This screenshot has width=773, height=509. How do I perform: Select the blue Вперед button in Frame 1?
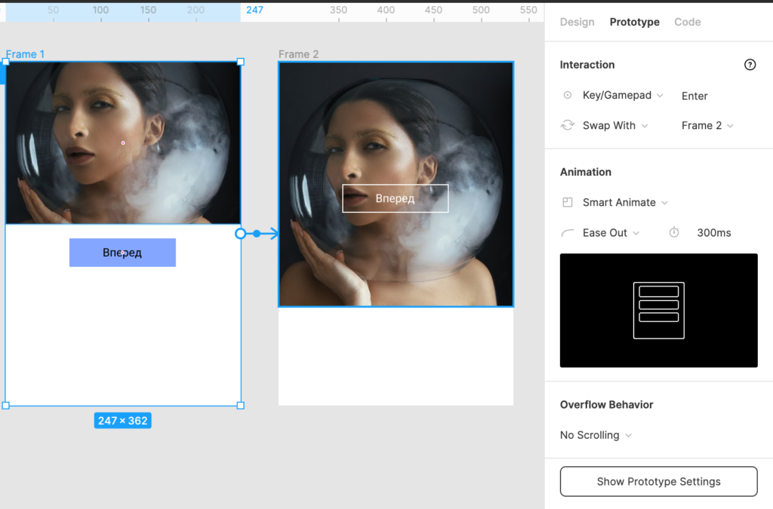point(122,253)
